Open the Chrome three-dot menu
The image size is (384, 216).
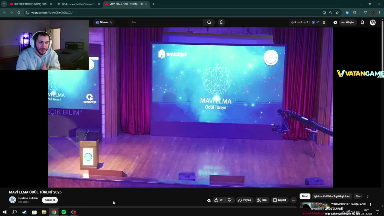[379, 13]
